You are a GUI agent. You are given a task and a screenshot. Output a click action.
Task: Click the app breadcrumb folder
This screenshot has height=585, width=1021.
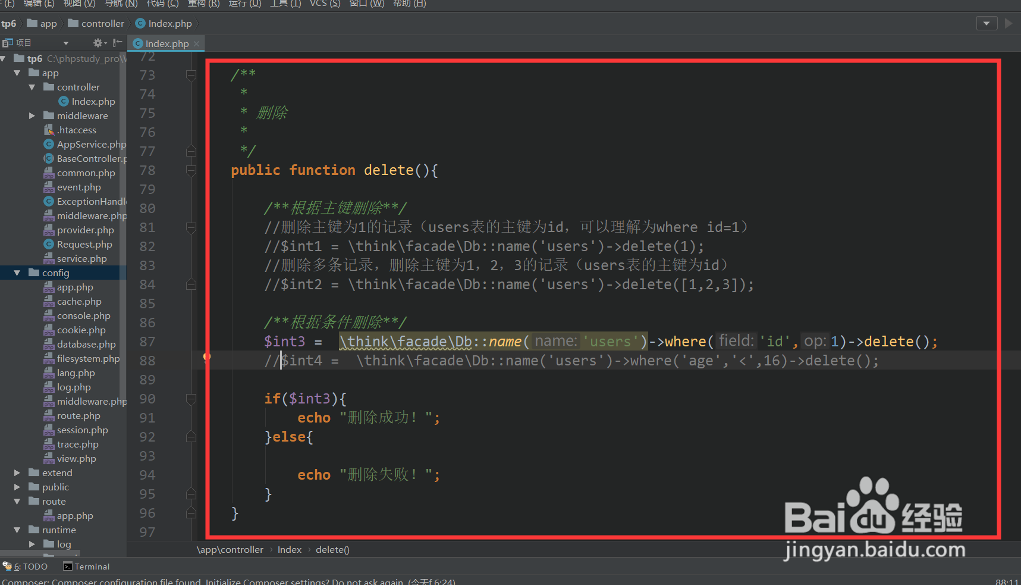[42, 24]
